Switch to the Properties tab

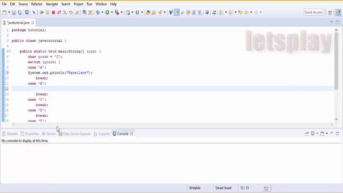[30, 133]
